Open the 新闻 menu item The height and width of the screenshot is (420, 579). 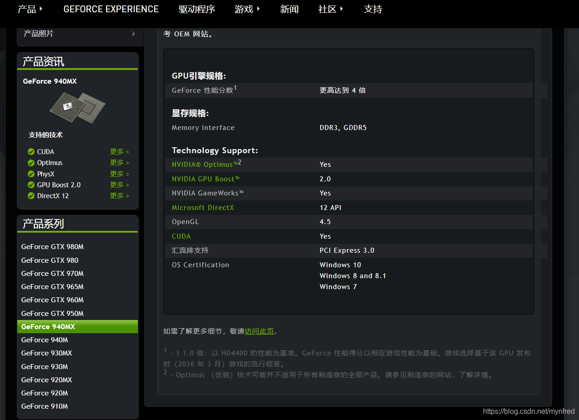coord(289,9)
